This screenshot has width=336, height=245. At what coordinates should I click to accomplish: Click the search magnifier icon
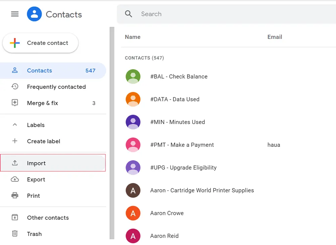[128, 14]
